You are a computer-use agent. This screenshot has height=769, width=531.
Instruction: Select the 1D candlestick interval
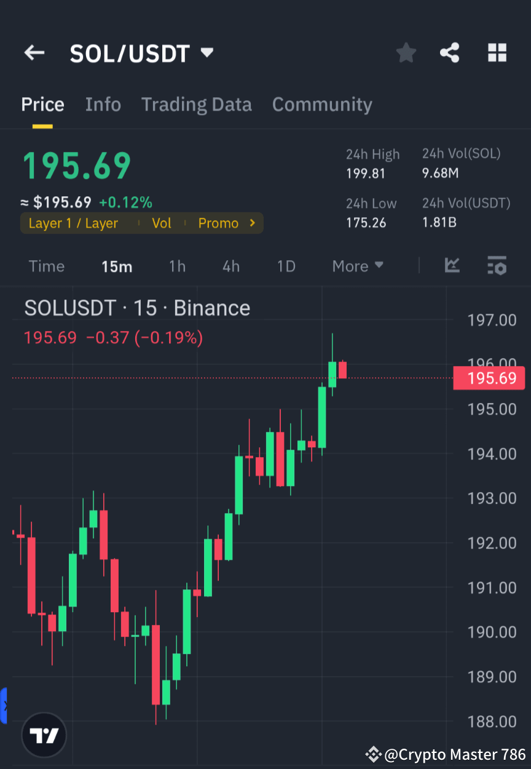pos(286,266)
